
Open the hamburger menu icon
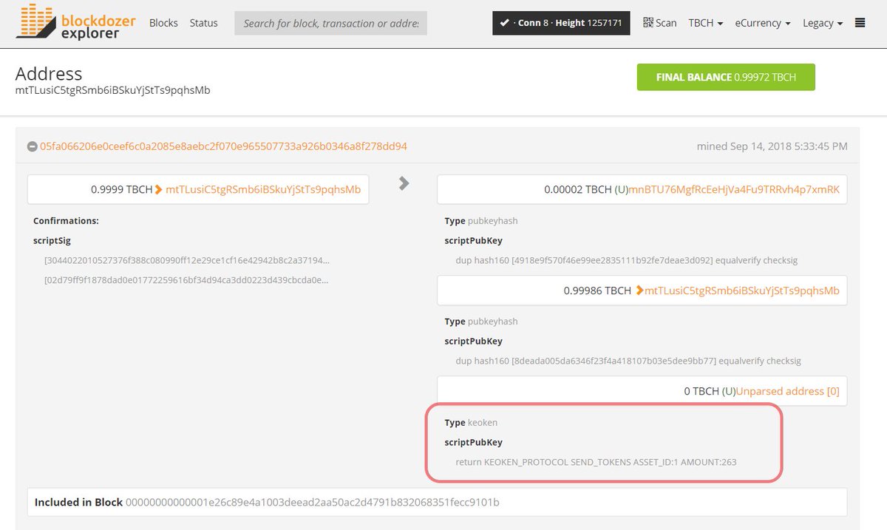[860, 23]
